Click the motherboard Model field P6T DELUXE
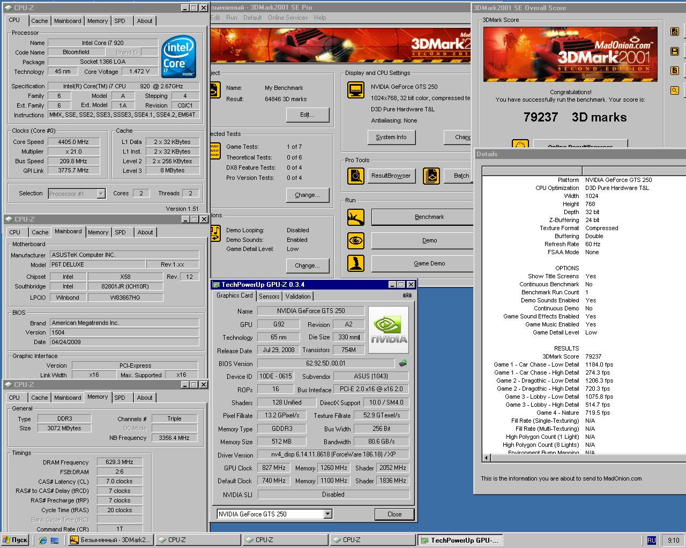This screenshot has width=686, height=548. point(98,264)
